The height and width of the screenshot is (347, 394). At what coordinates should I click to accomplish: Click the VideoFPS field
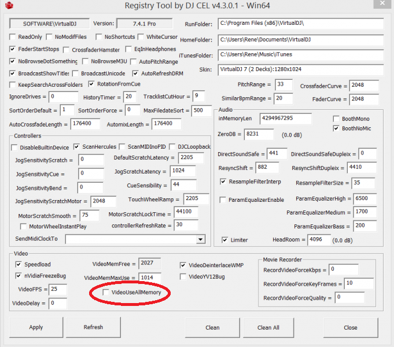tap(58, 290)
